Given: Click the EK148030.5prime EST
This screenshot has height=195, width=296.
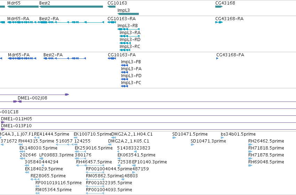Looking at the screenshot, I should [22, 152].
